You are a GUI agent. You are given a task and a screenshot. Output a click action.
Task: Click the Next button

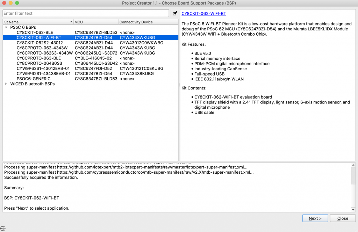[315, 218]
